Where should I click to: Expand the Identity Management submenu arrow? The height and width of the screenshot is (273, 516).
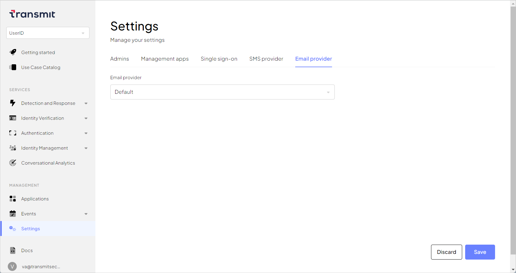pos(86,148)
